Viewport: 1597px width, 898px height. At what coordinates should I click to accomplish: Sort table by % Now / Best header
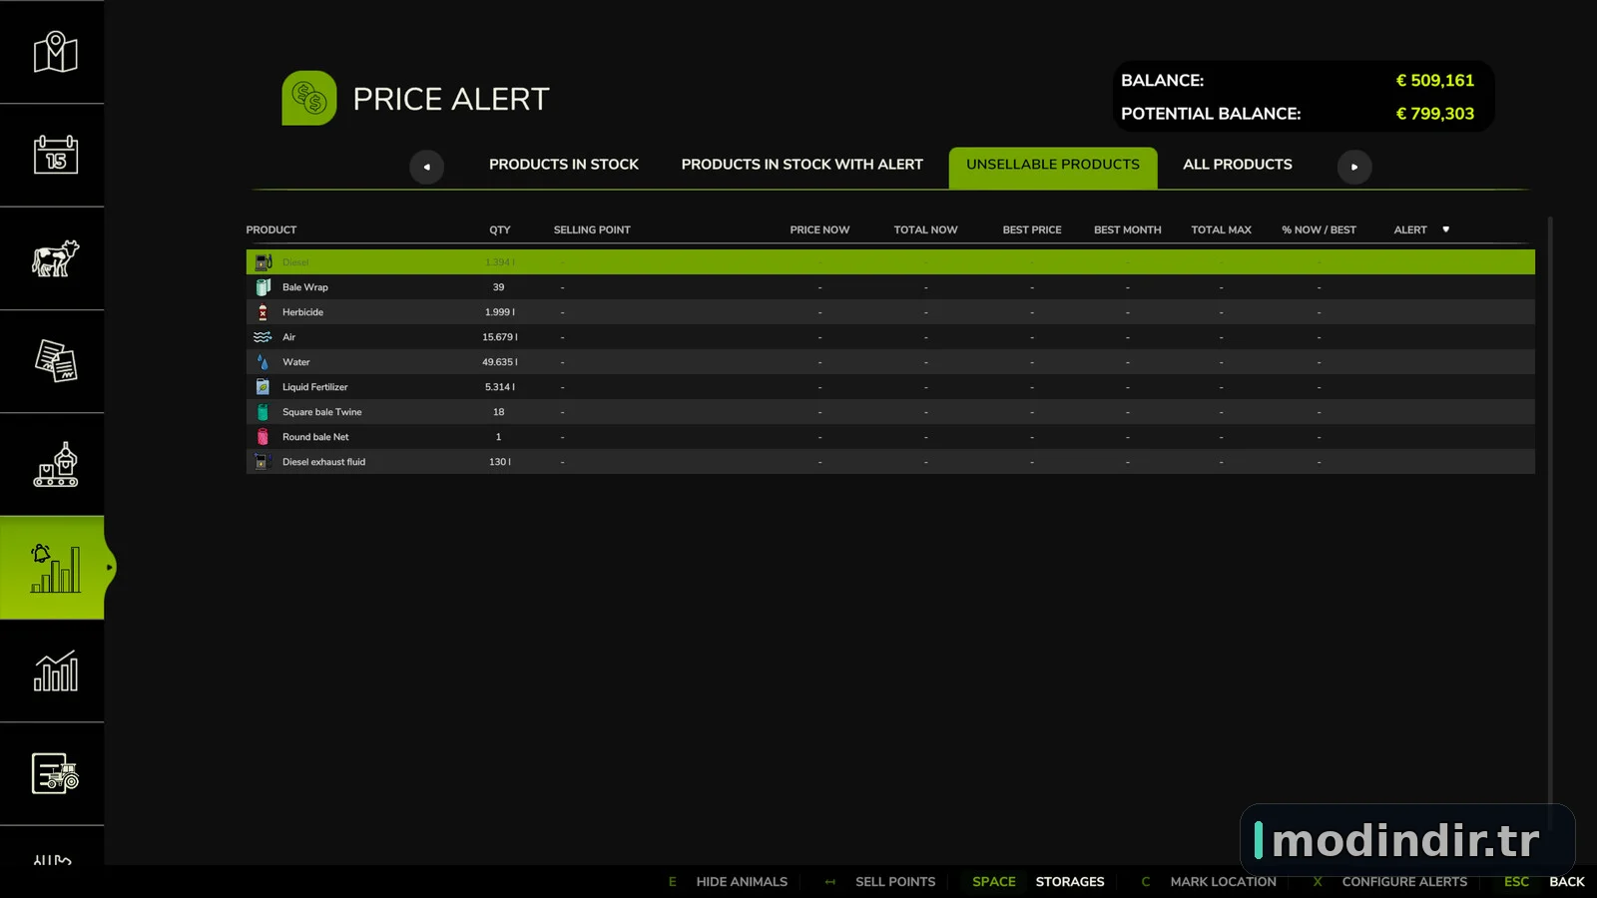[1319, 229]
